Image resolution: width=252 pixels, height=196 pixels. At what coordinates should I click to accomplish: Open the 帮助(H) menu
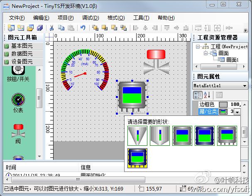pos(166,18)
